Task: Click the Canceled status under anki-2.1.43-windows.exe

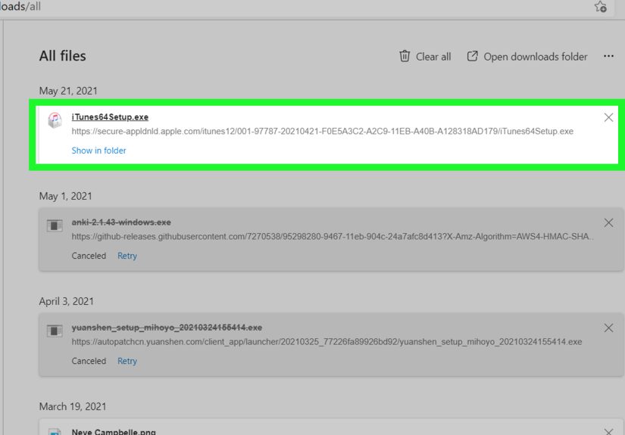Action: [89, 256]
